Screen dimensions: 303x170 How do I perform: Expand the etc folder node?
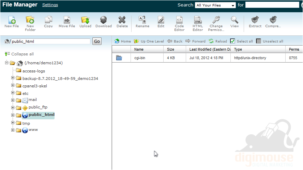pos(13,93)
